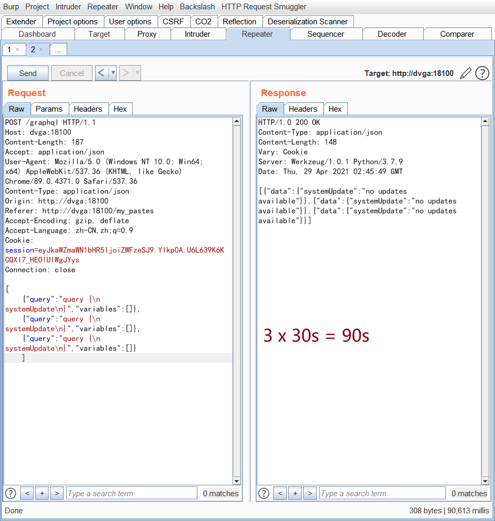The image size is (495, 521).
Task: Open the Help menu
Action: click(166, 7)
